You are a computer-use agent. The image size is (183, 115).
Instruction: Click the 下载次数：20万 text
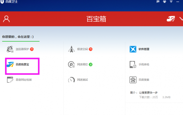point(149,97)
